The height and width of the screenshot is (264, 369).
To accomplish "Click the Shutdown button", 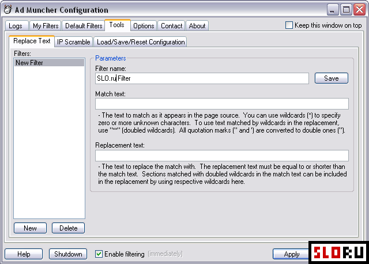I will pos(68,254).
